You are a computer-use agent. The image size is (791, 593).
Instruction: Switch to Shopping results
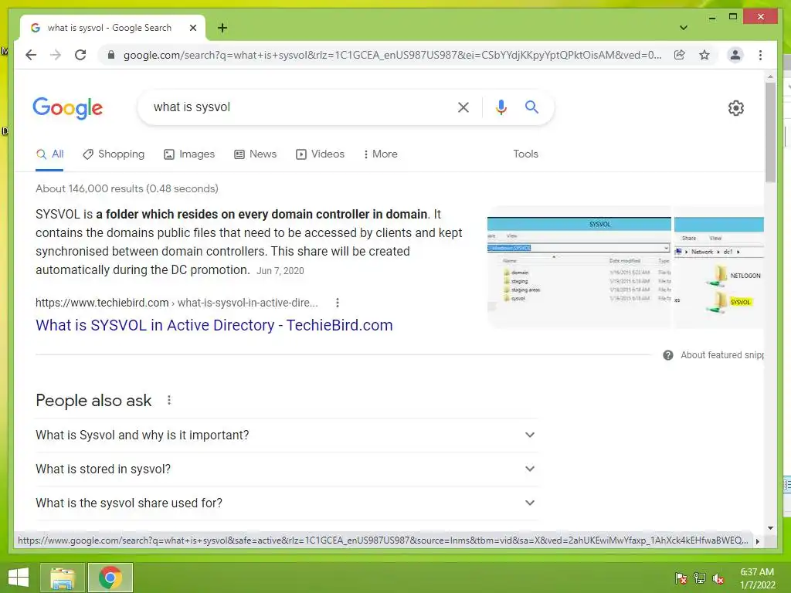(114, 154)
